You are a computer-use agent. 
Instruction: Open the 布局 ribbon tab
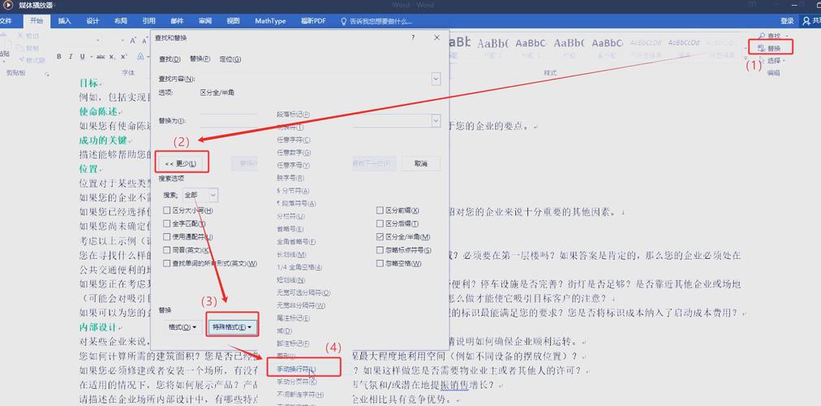pos(120,21)
